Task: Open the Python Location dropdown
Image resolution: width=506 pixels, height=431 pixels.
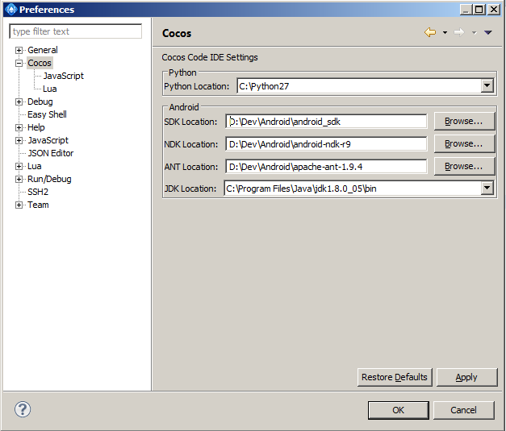Action: [487, 85]
